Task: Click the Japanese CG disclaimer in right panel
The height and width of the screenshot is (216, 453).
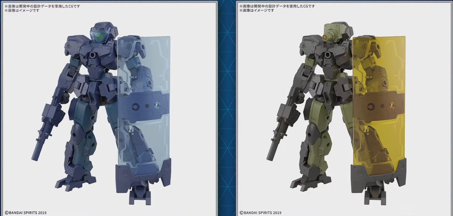Action: point(277,6)
